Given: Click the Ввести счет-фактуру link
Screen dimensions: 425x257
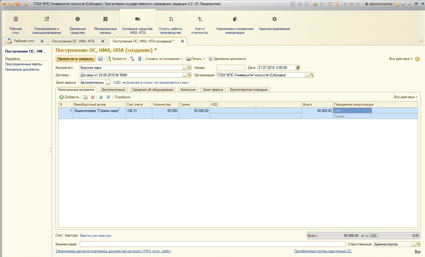Looking at the screenshot, I should 96,236.
